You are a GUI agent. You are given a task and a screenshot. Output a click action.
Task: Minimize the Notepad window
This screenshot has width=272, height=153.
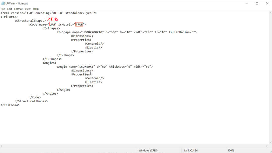[247, 3]
